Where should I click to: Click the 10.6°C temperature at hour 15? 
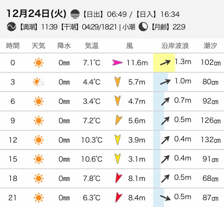(92, 159)
